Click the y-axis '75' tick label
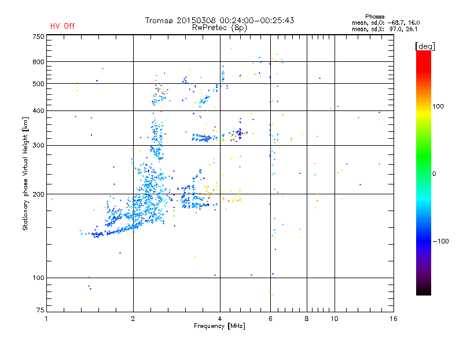 [x=41, y=310]
